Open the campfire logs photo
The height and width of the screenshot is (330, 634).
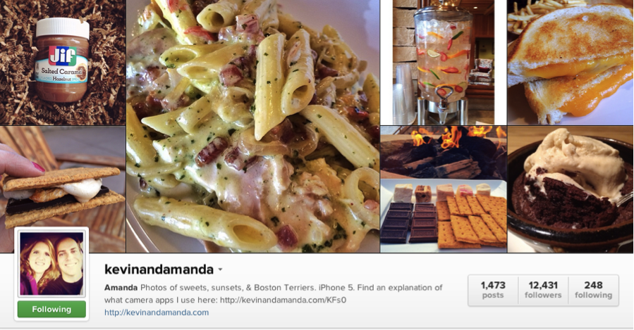coord(444,152)
